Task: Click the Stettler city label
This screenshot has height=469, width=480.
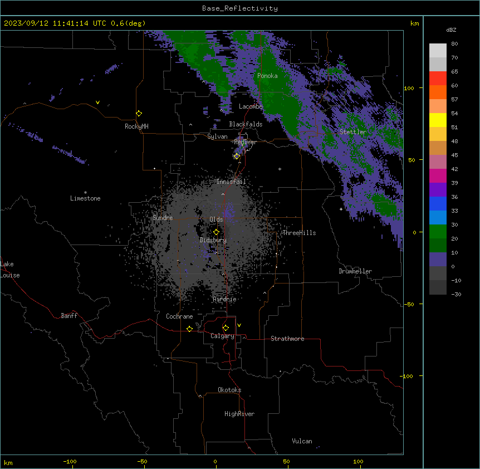Action: 353,132
